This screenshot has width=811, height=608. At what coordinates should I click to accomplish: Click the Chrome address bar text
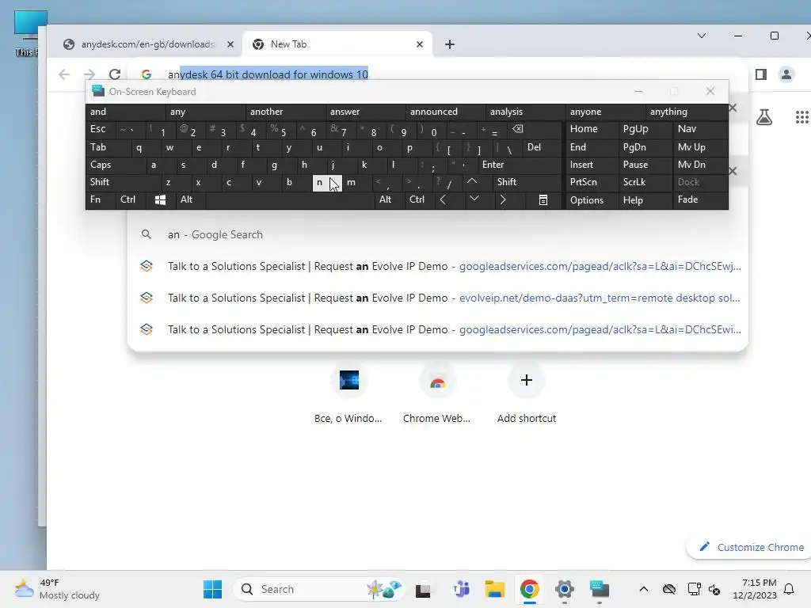pyautogui.click(x=268, y=74)
